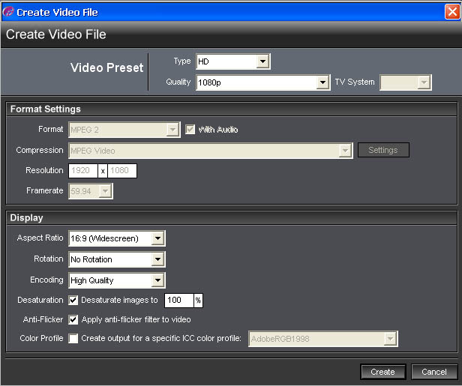Viewport: 462px width, 386px height.
Task: Open the AdobeRGB1998 color profile dropdown
Action: coord(323,339)
